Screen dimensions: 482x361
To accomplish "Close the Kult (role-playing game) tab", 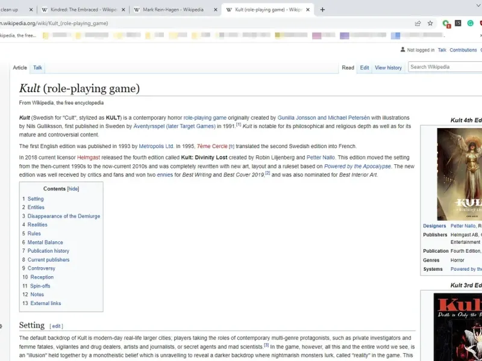I will click(x=308, y=10).
